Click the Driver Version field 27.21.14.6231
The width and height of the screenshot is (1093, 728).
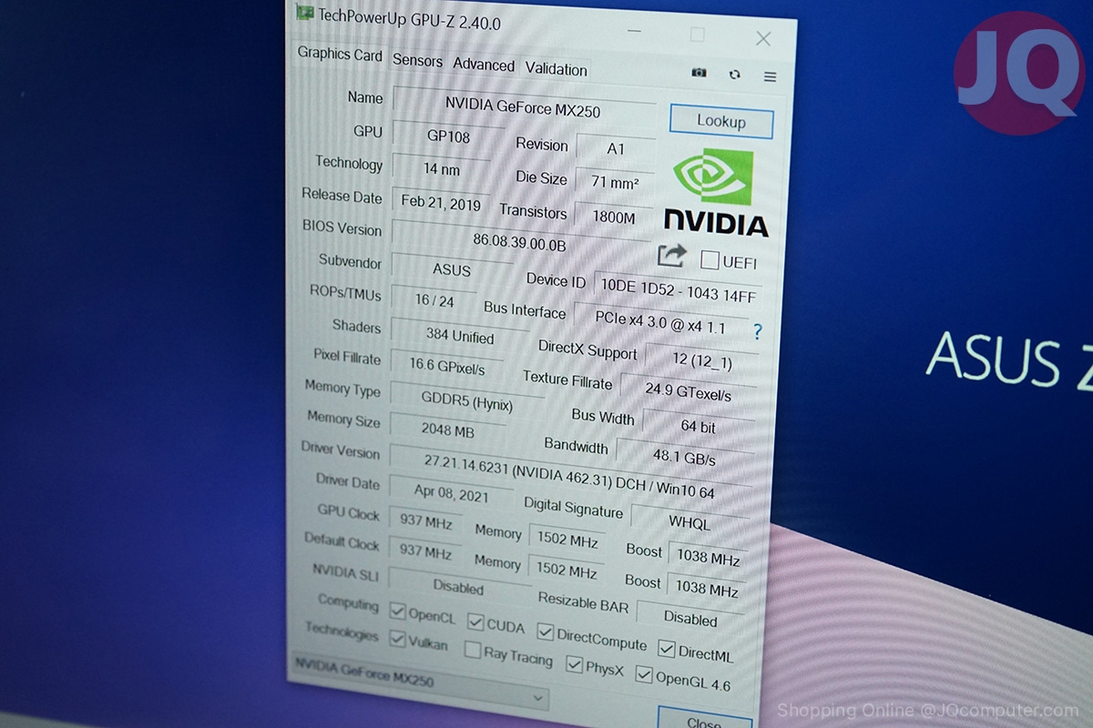point(569,477)
